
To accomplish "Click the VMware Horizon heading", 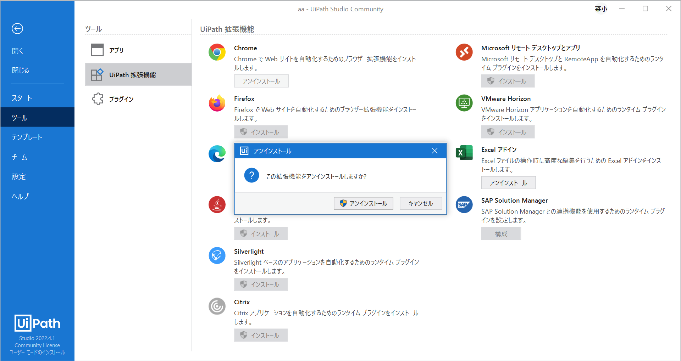I will pyautogui.click(x=506, y=99).
